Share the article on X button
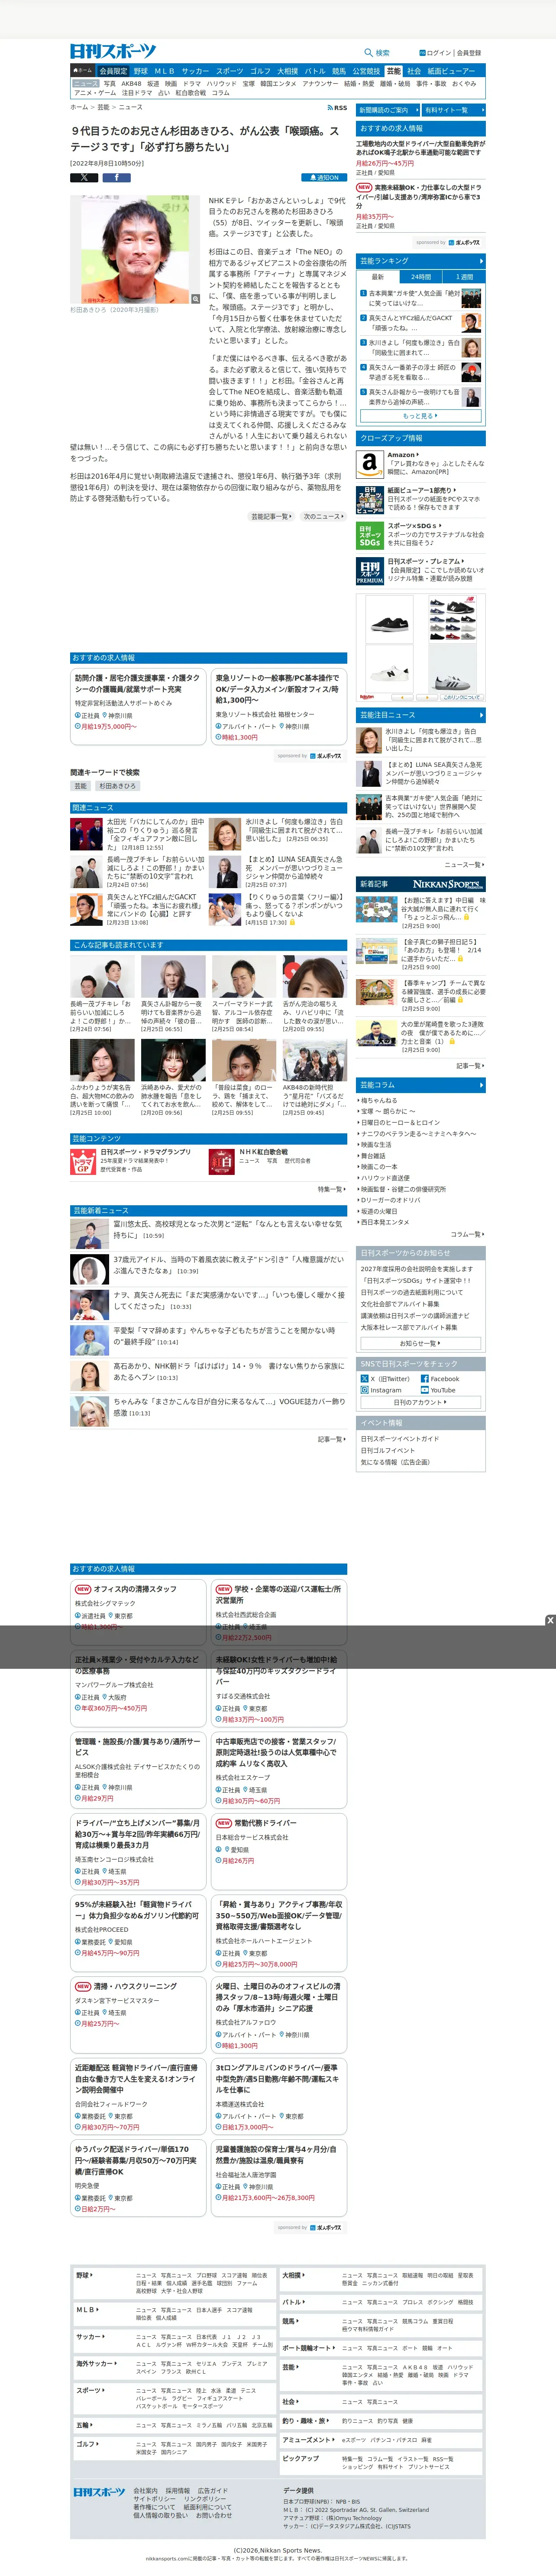Screen dimensions: 556x2576 coord(84,177)
